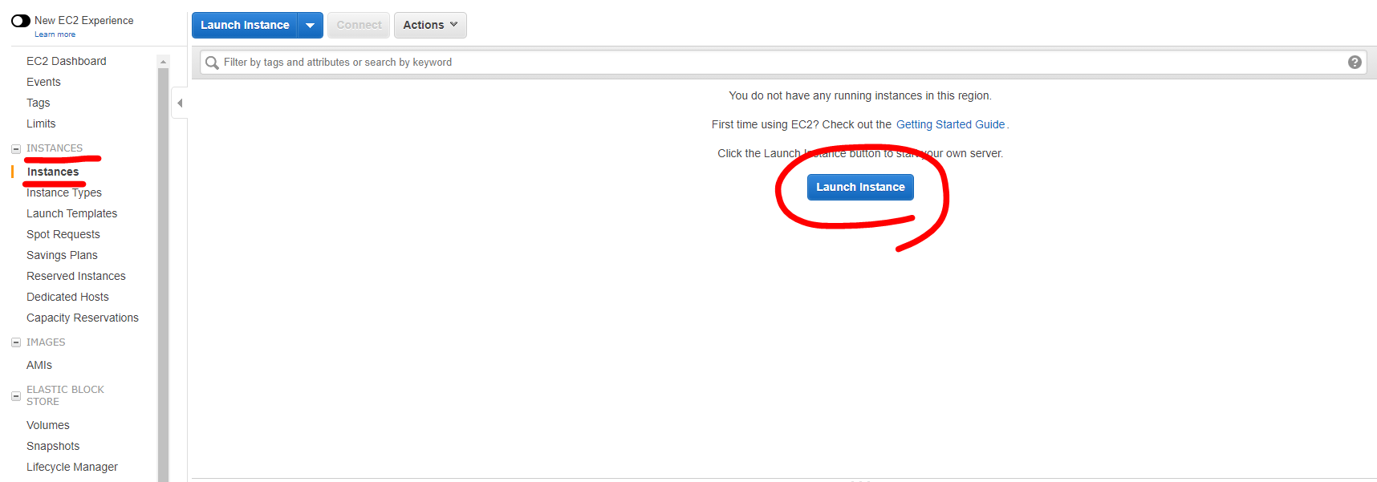Open EC2 Dashboard in the sidebar
Screen dimensions: 1377x482
(x=66, y=61)
